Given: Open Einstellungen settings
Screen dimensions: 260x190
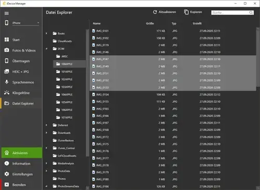Looking at the screenshot, I should [21, 174].
